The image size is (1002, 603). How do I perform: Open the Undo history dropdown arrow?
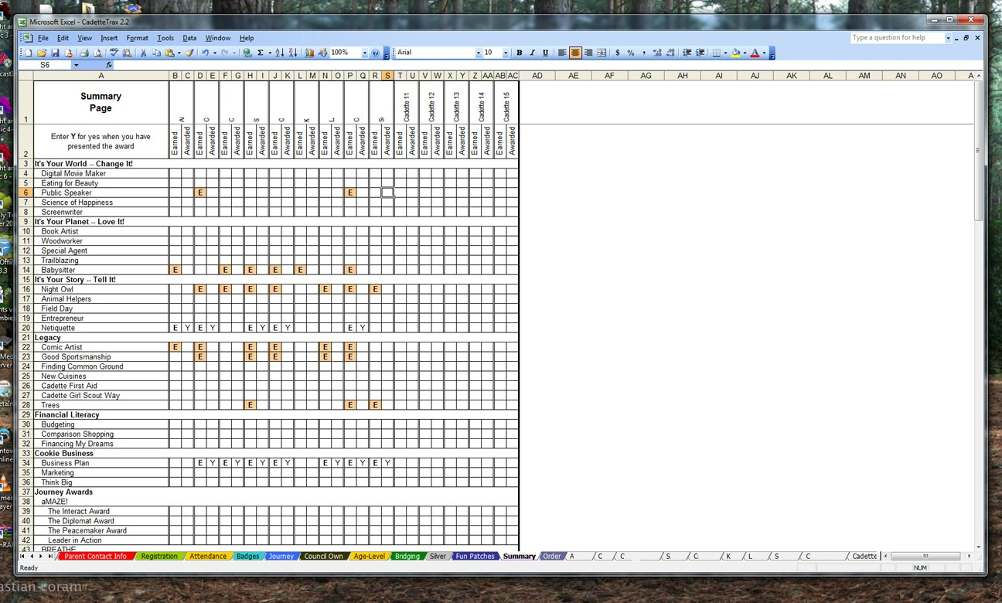215,53
